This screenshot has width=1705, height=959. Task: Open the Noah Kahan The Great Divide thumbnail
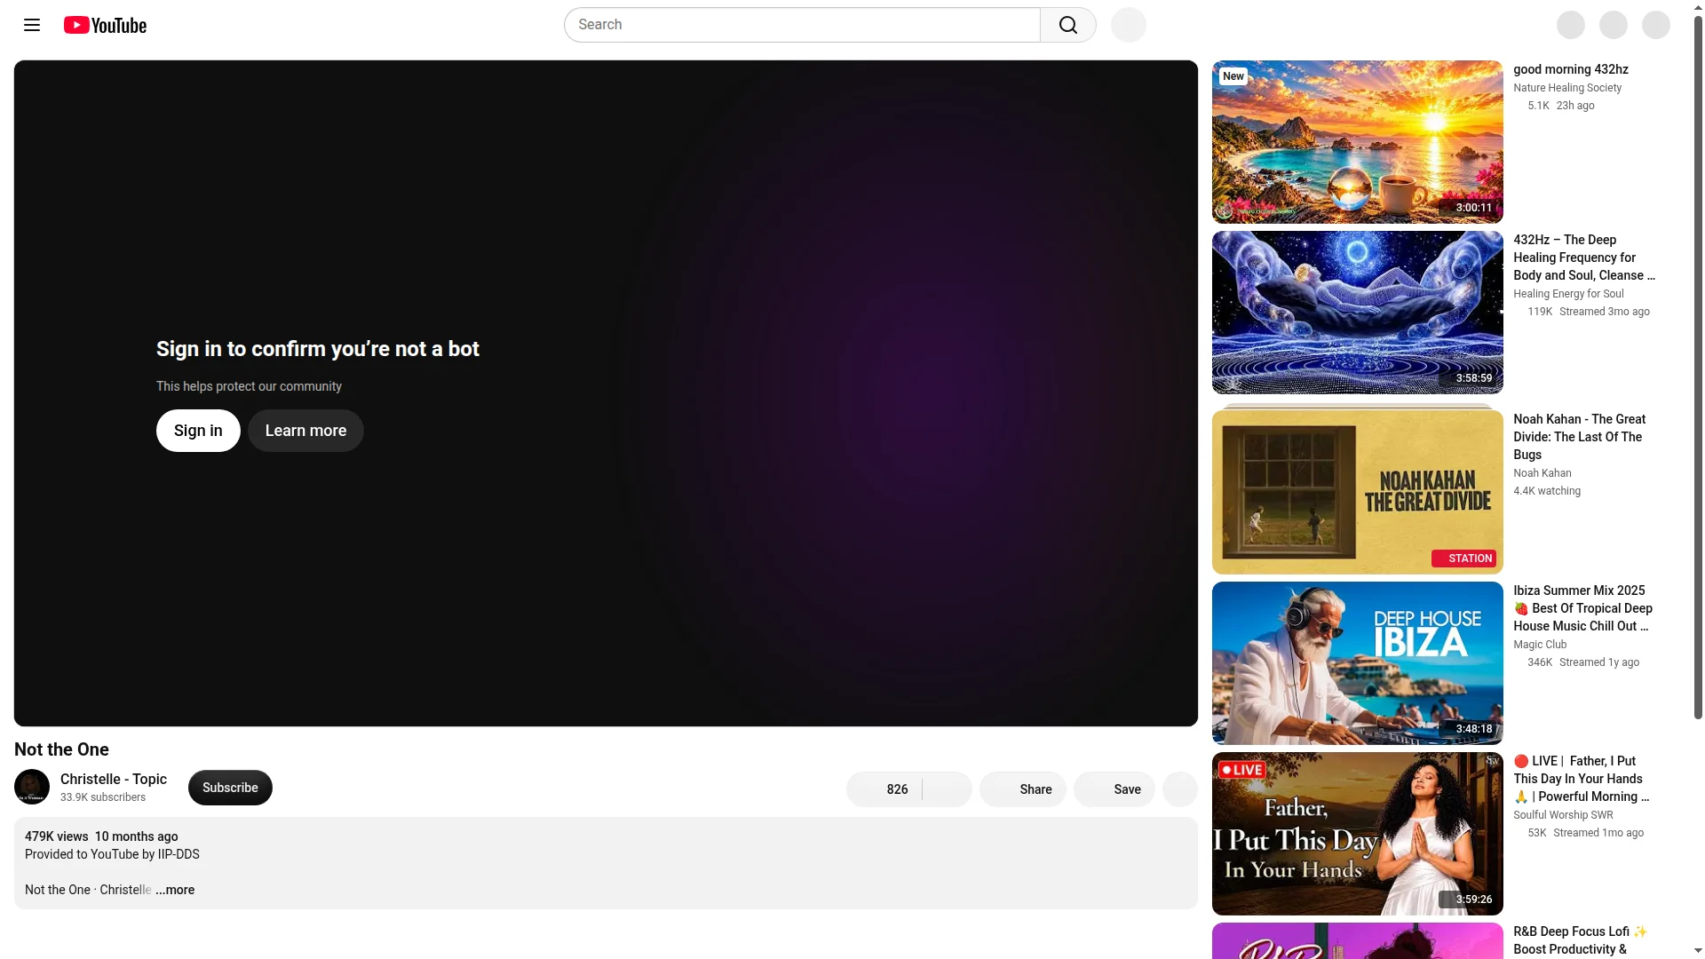pyautogui.click(x=1358, y=492)
